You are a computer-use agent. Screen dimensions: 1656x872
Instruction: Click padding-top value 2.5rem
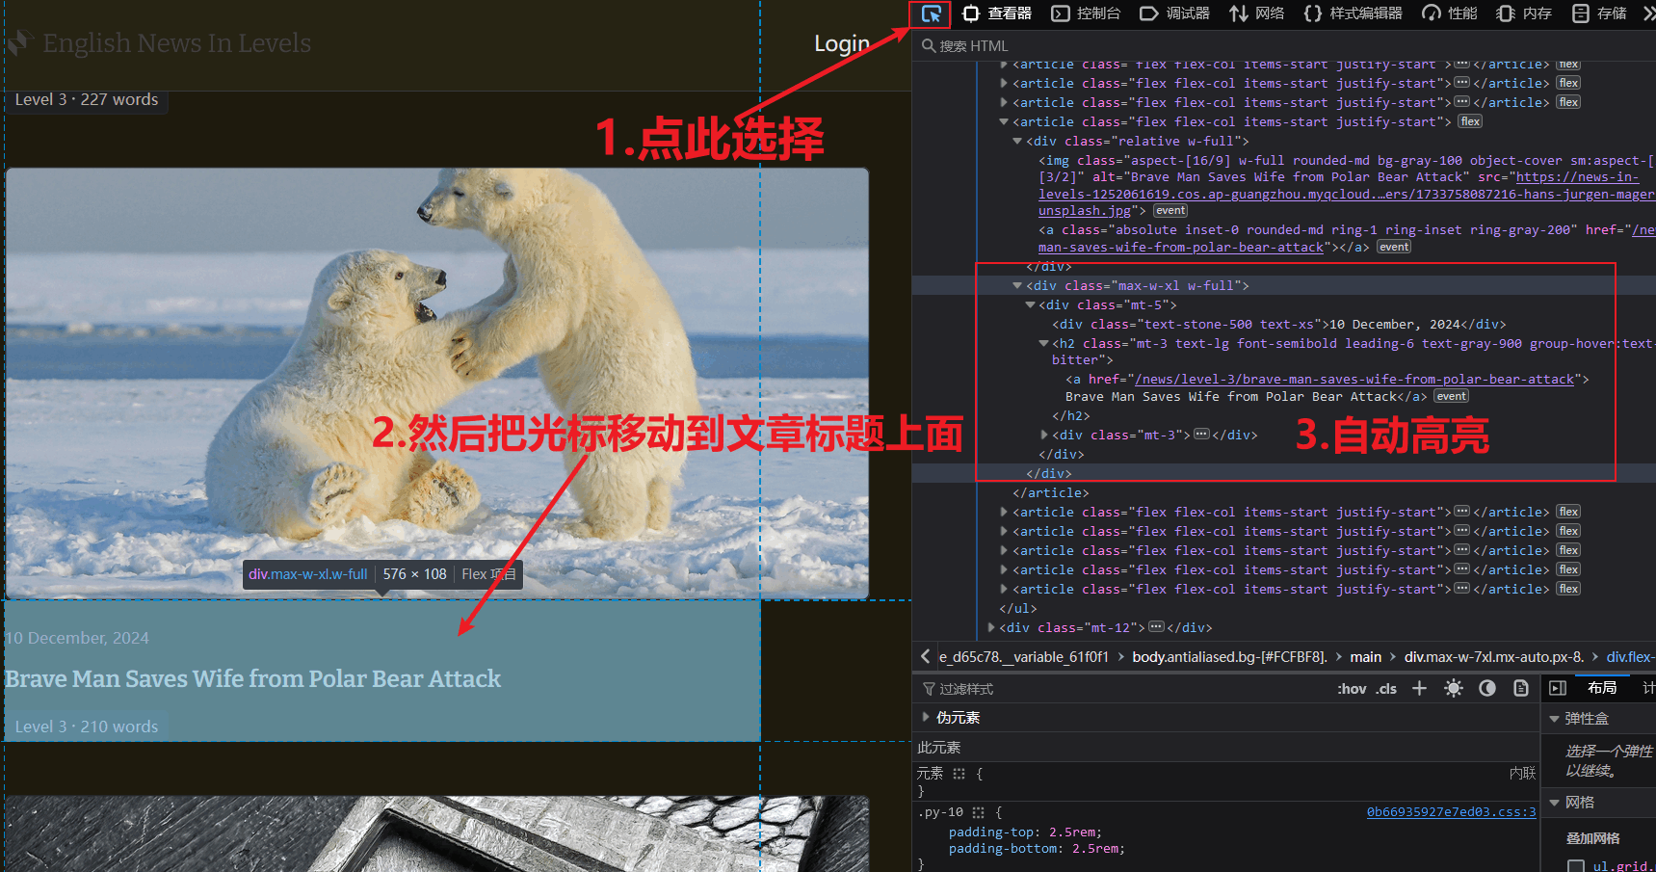pos(1071,832)
